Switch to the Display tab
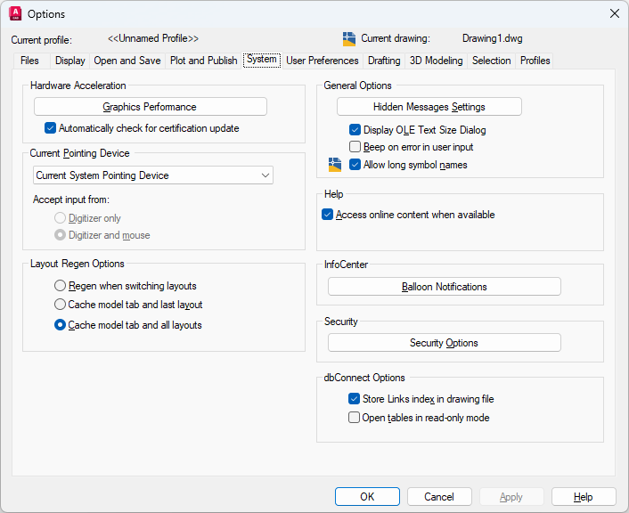Screen dimensions: 629x513 pos(70,61)
